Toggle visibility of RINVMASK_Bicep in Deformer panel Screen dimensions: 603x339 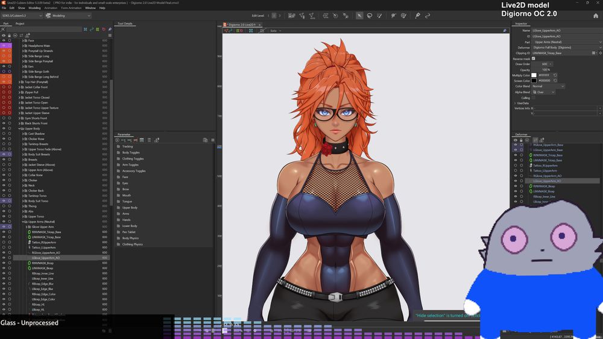(516, 186)
